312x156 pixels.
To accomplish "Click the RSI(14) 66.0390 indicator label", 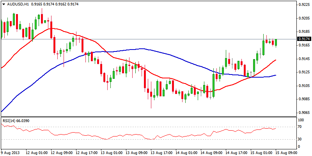I will coord(16,121).
